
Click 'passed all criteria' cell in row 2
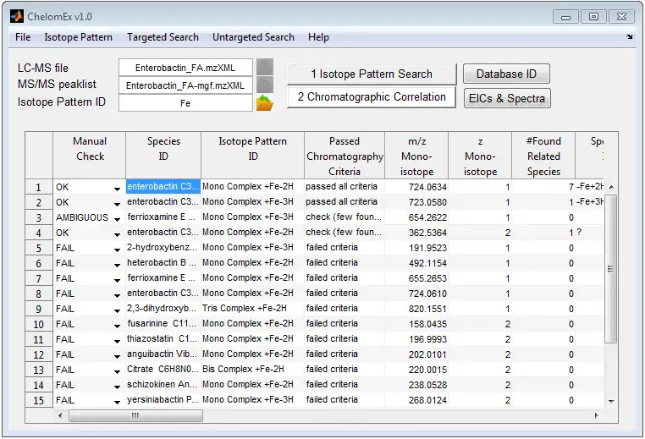345,201
